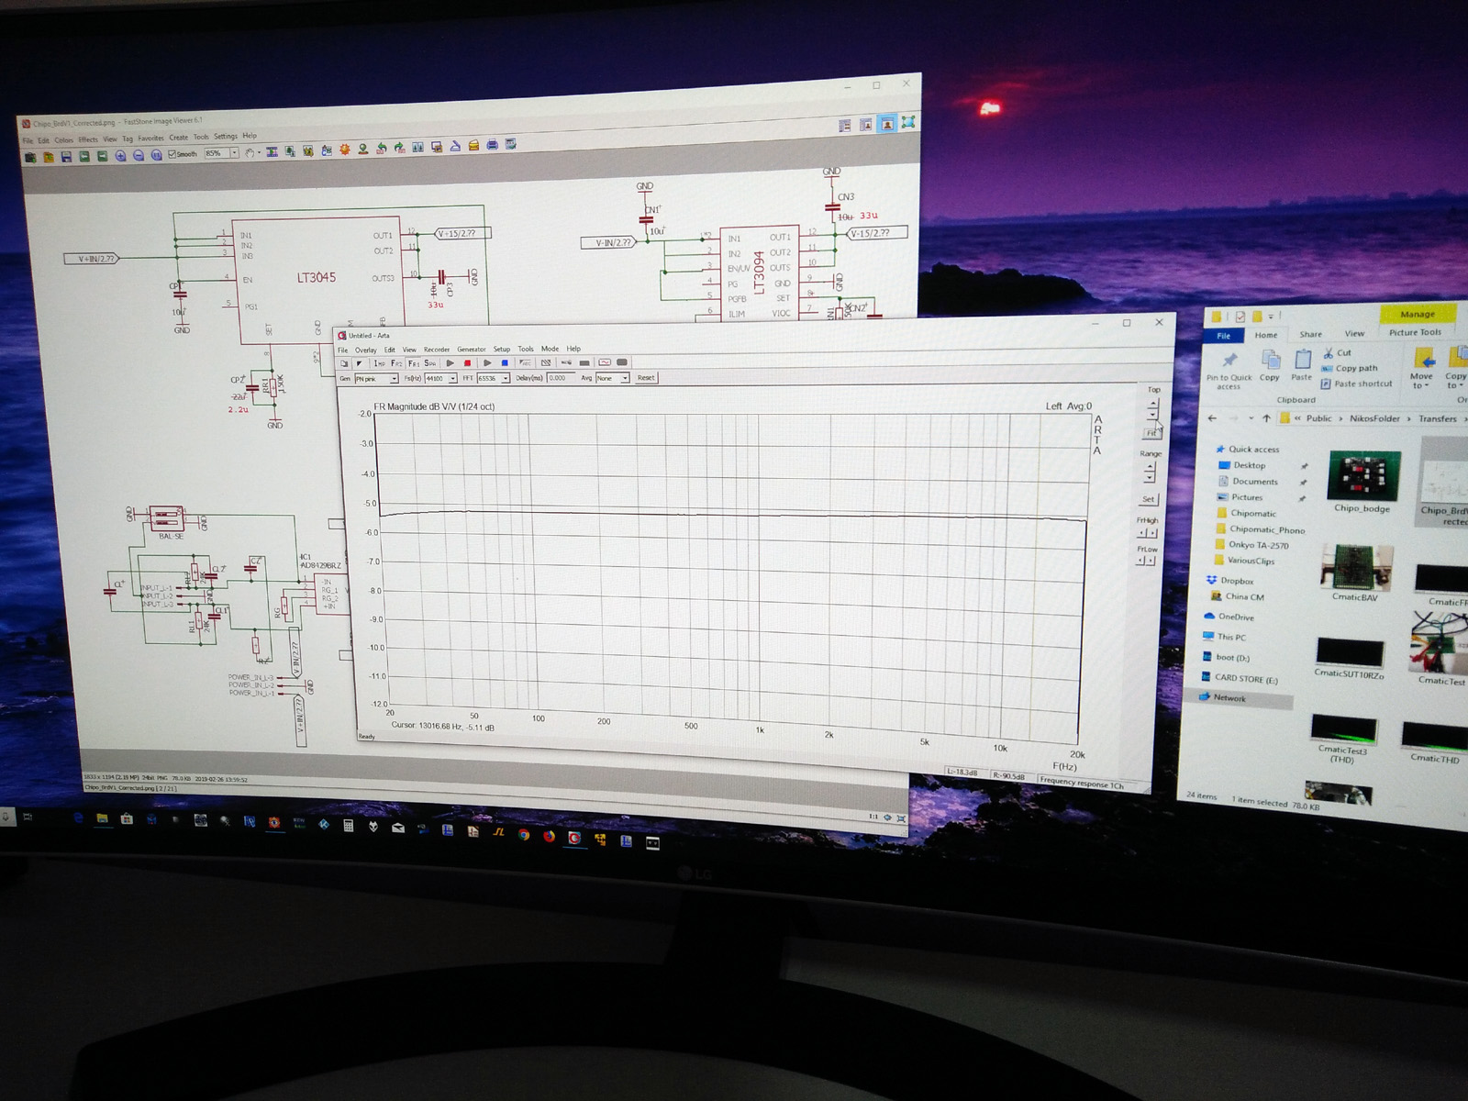Click the Slideshow icon in FastStone toolbar
This screenshot has width=1468, height=1101.
pyautogui.click(x=272, y=151)
